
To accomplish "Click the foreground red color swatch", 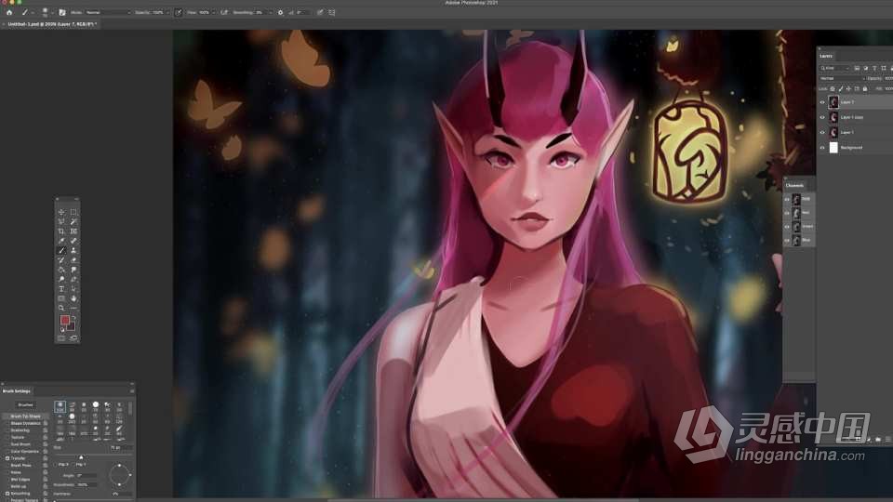I will click(x=65, y=321).
